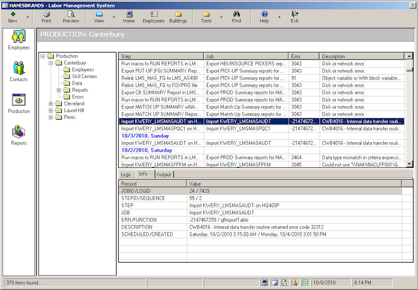Image resolution: width=418 pixels, height=290 pixels.
Task: Go to Home via toolbar icon
Action: click(x=129, y=17)
